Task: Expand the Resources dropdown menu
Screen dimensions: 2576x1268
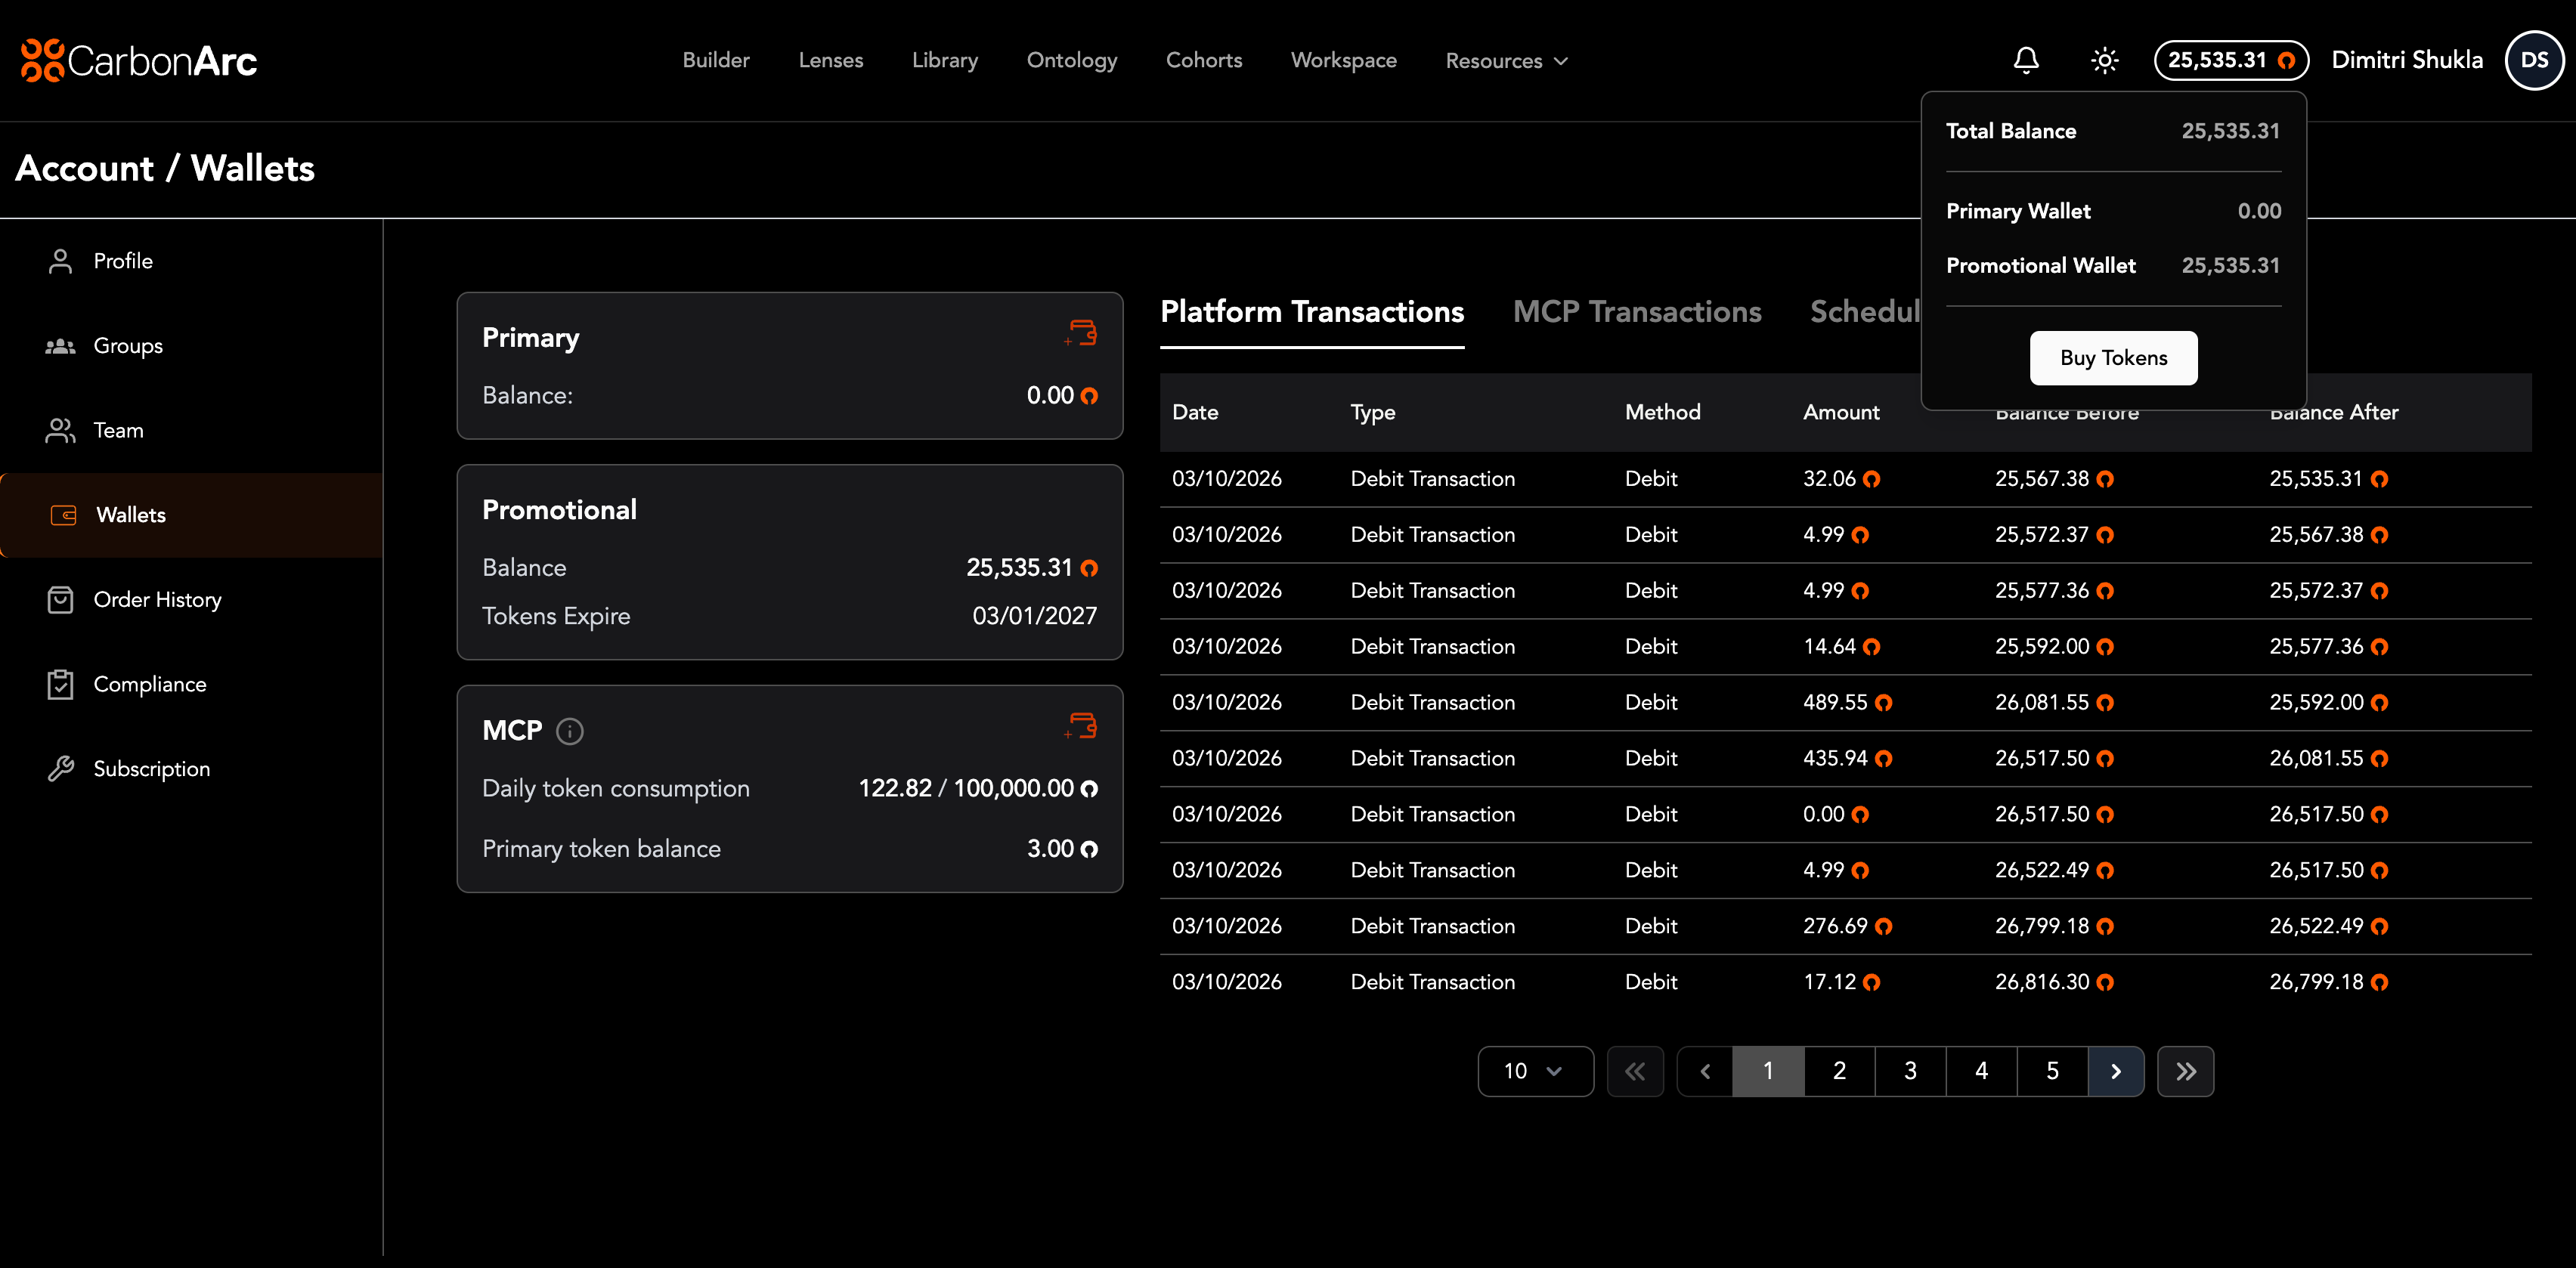Action: click(x=1506, y=61)
